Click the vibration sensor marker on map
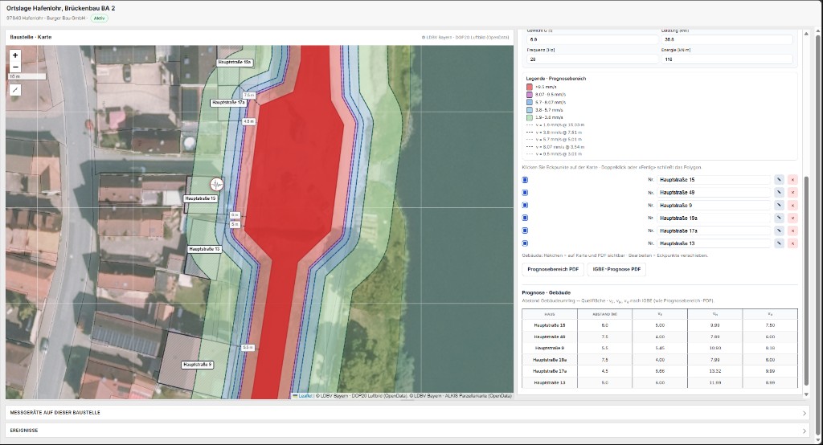This screenshot has width=823, height=445. coord(216,184)
